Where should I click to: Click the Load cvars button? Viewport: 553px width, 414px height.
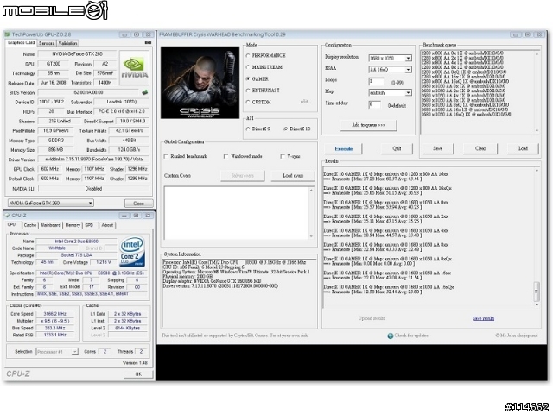[x=293, y=176]
